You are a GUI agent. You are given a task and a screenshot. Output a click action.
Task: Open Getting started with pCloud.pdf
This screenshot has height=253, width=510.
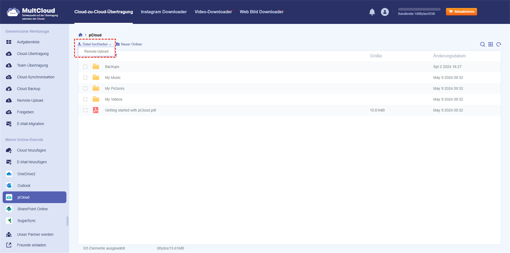[130, 110]
